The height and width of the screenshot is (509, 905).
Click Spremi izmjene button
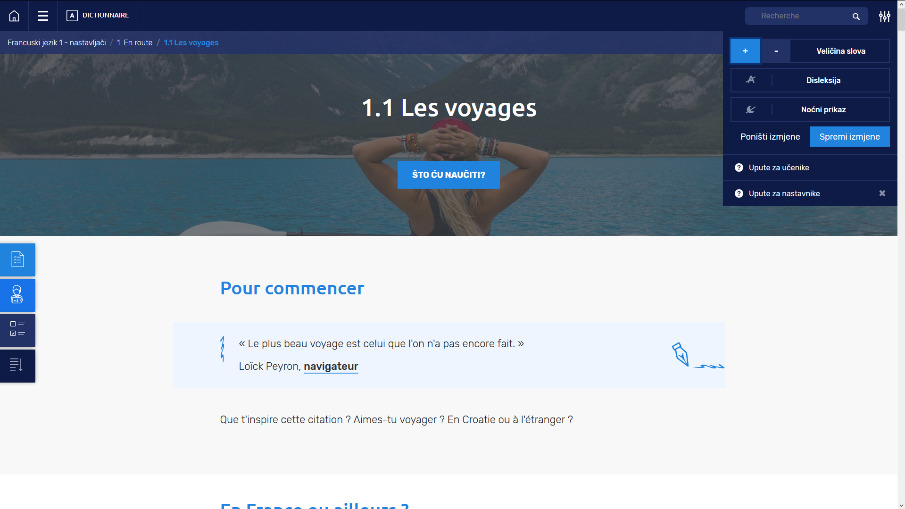849,136
